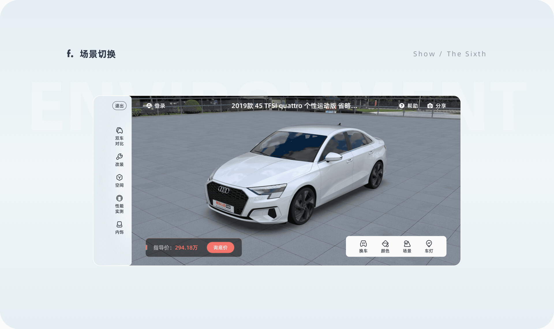Viewport: 554px width, 329px height.
Task: Click the car model title text
Action: [294, 106]
